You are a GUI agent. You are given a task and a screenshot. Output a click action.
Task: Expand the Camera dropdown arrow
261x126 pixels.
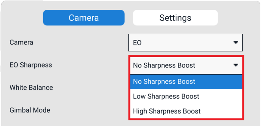click(x=236, y=43)
